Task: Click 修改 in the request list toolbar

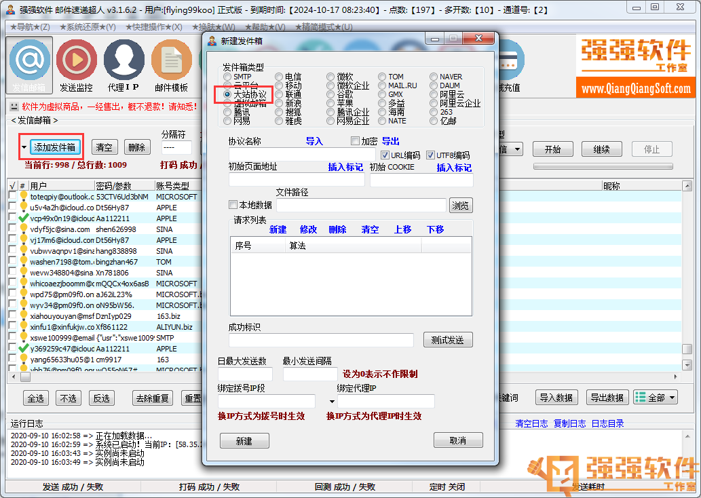Action: pyautogui.click(x=308, y=229)
